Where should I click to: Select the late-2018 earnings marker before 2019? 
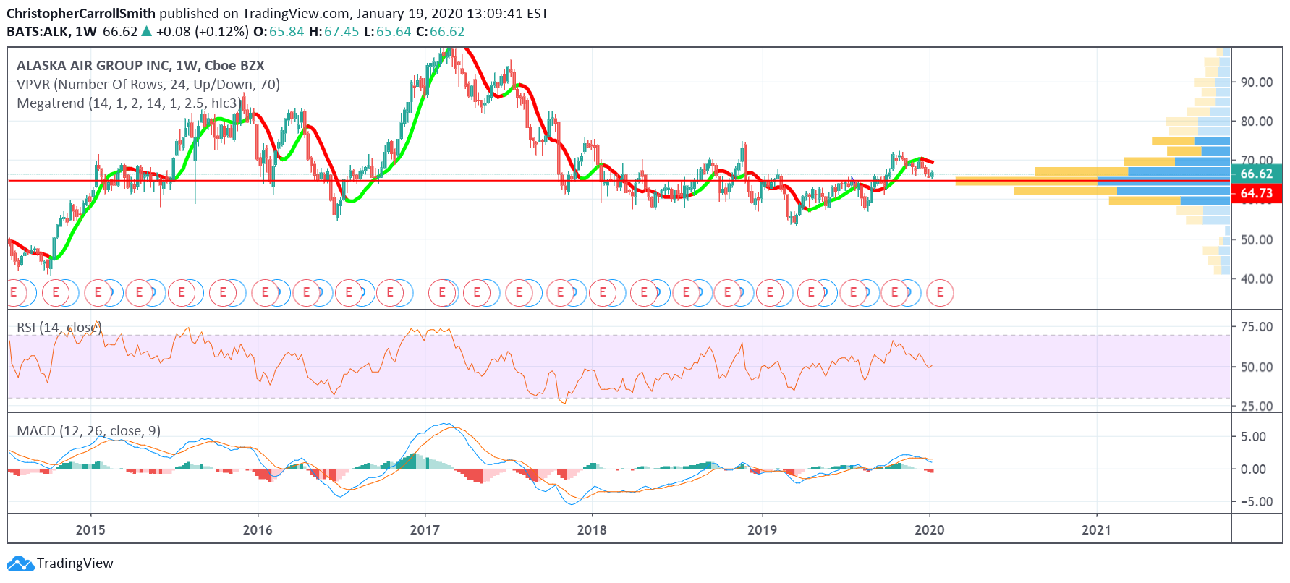point(728,293)
